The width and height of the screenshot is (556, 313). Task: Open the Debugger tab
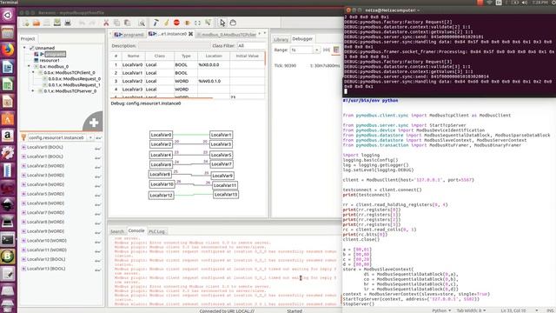tap(302, 38)
